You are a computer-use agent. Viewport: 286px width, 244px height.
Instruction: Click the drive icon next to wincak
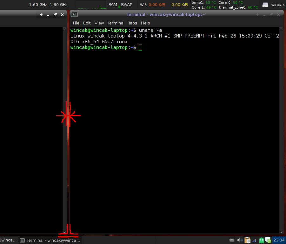(x=265, y=5)
